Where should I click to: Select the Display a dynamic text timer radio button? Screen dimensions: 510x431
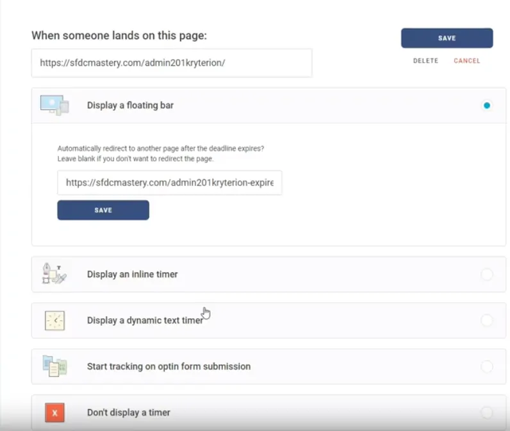coord(486,320)
